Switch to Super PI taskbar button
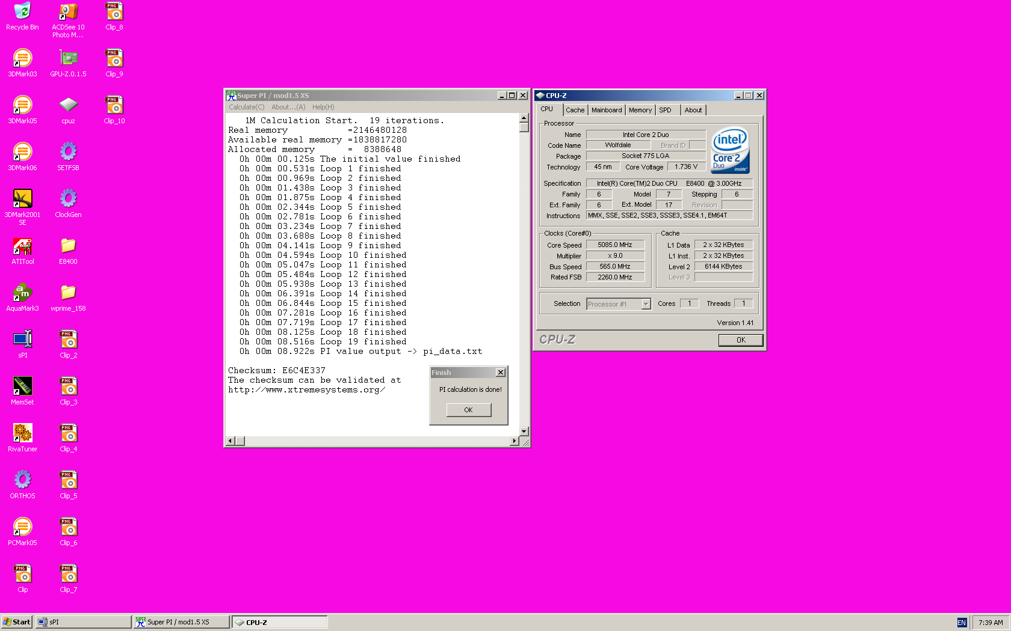The height and width of the screenshot is (631, 1011). (x=181, y=622)
